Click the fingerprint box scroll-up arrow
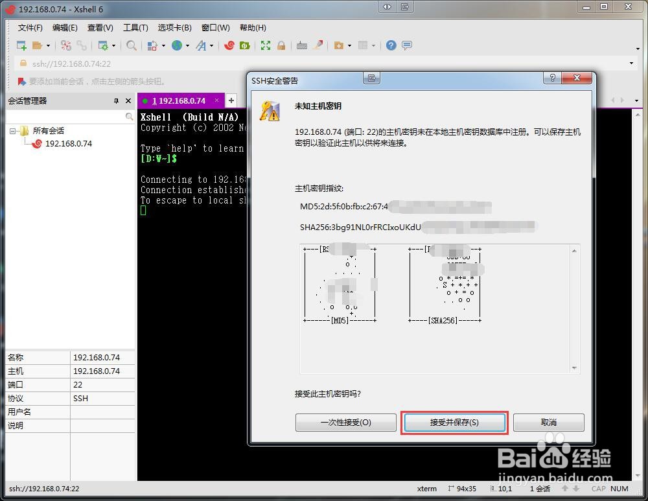Viewport: 648px width, 501px height. (x=574, y=250)
